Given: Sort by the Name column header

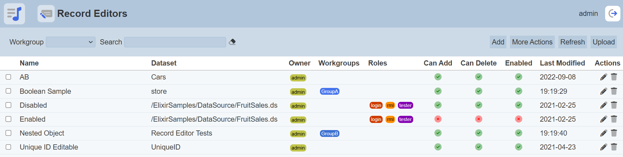Looking at the screenshot, I should (29, 63).
